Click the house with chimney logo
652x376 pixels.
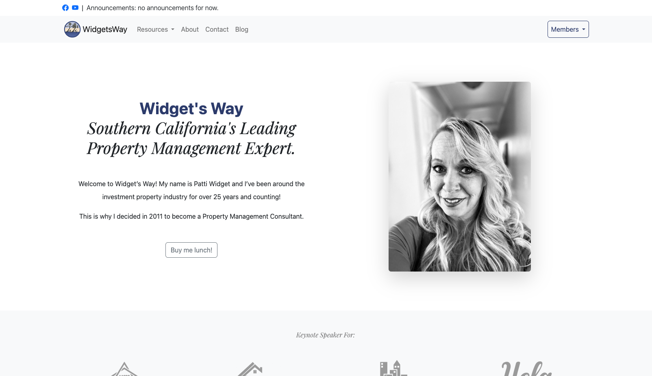pos(250,369)
